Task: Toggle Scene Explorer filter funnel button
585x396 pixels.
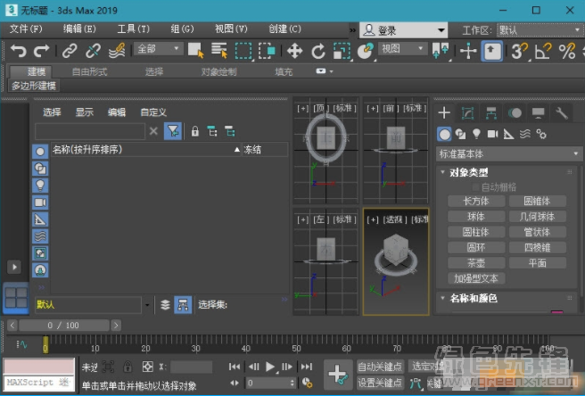Action: (x=173, y=131)
